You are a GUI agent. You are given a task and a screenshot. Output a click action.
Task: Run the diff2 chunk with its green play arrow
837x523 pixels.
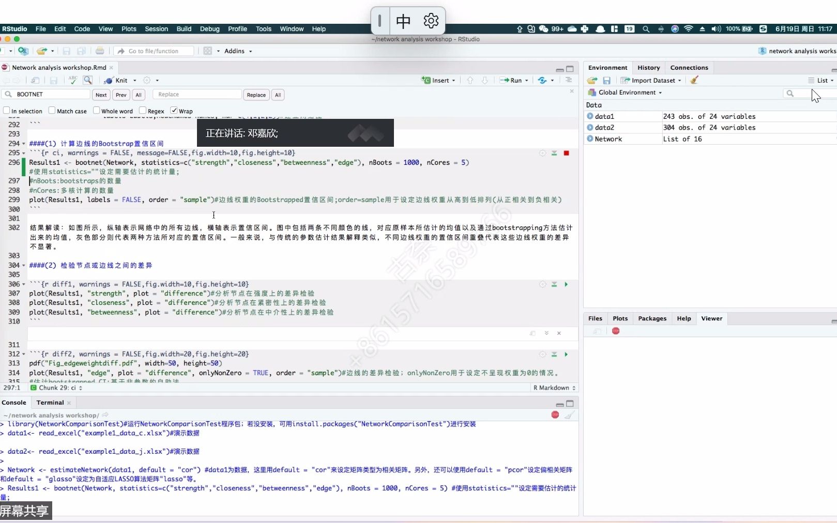click(566, 355)
